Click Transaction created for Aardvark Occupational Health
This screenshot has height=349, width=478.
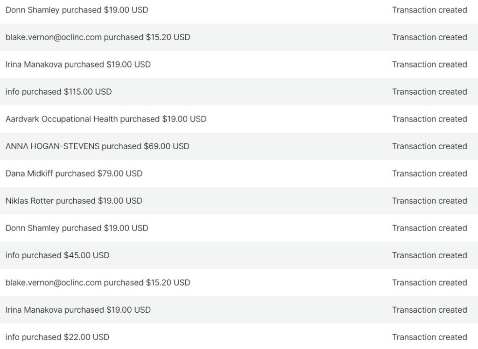click(x=429, y=119)
